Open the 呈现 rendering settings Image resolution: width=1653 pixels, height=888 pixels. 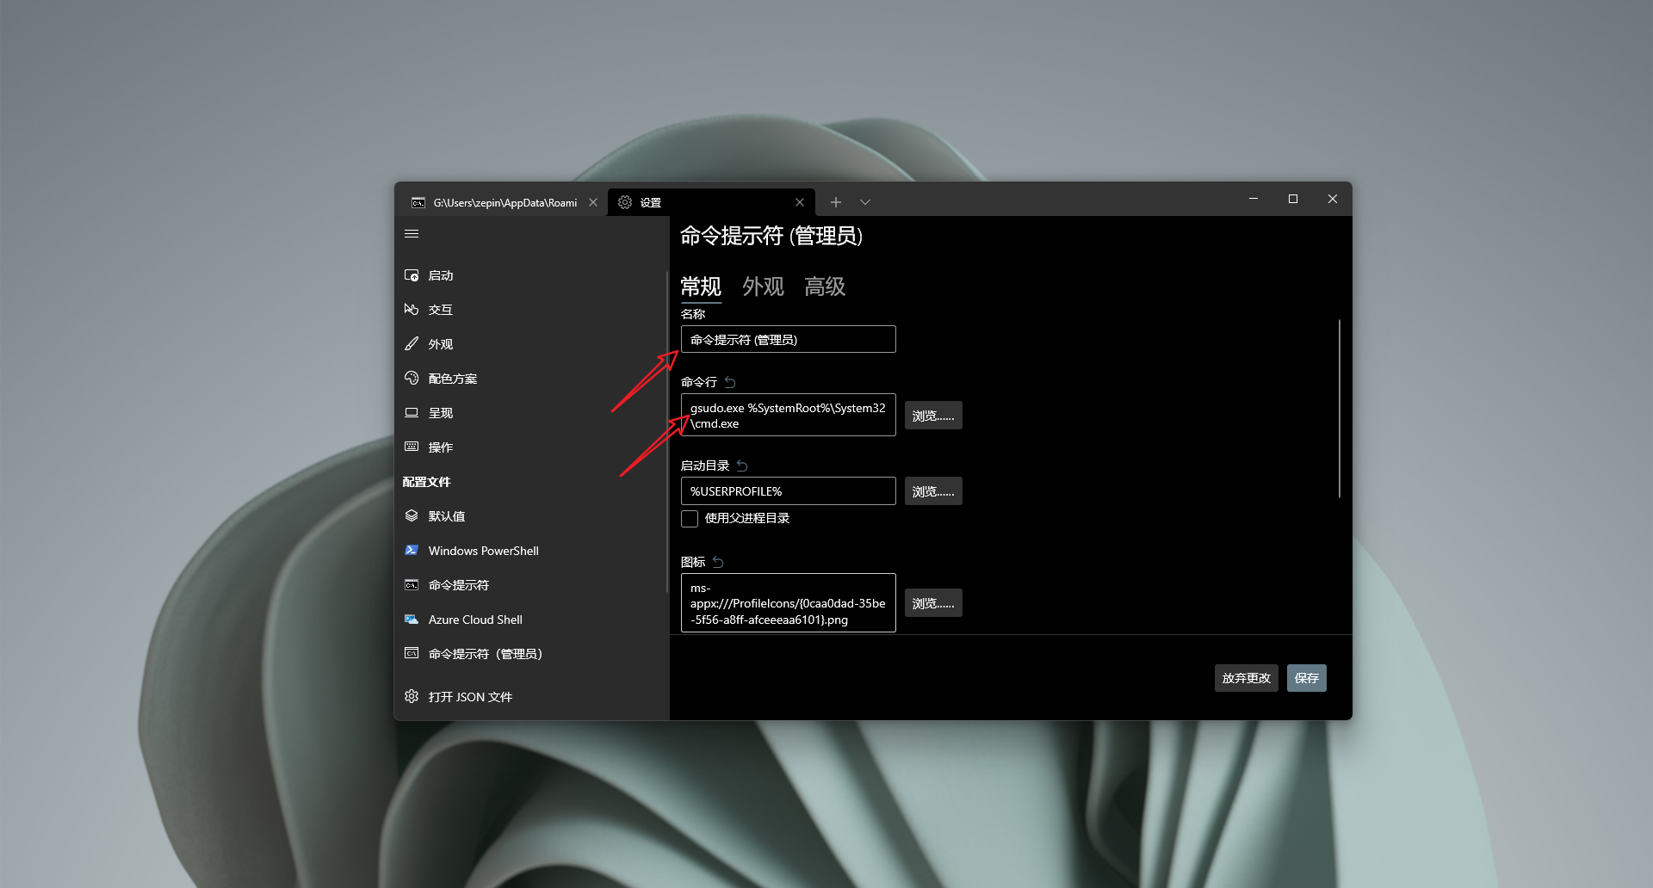coord(440,412)
